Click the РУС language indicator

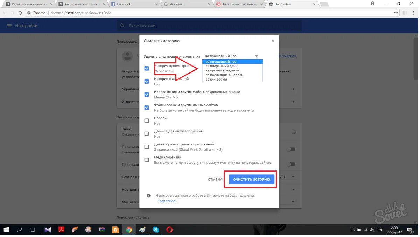coord(380,230)
